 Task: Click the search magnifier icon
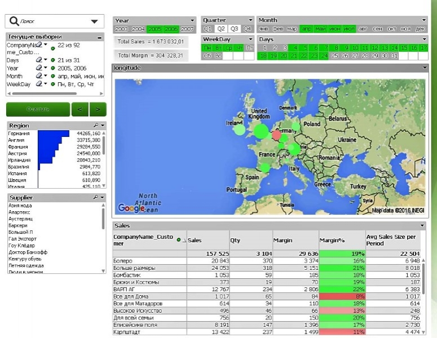coord(14,21)
